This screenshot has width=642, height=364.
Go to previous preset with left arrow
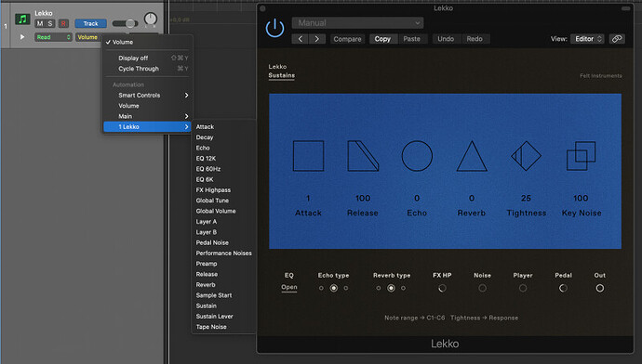coord(301,39)
